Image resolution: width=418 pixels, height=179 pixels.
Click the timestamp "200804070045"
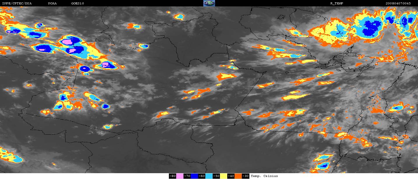[398, 3]
